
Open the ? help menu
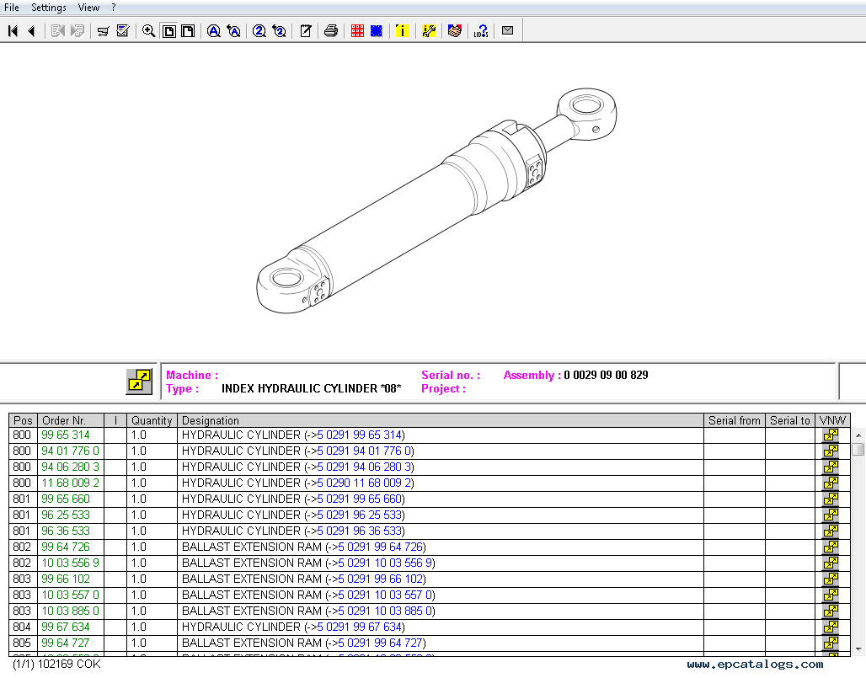pos(113,8)
